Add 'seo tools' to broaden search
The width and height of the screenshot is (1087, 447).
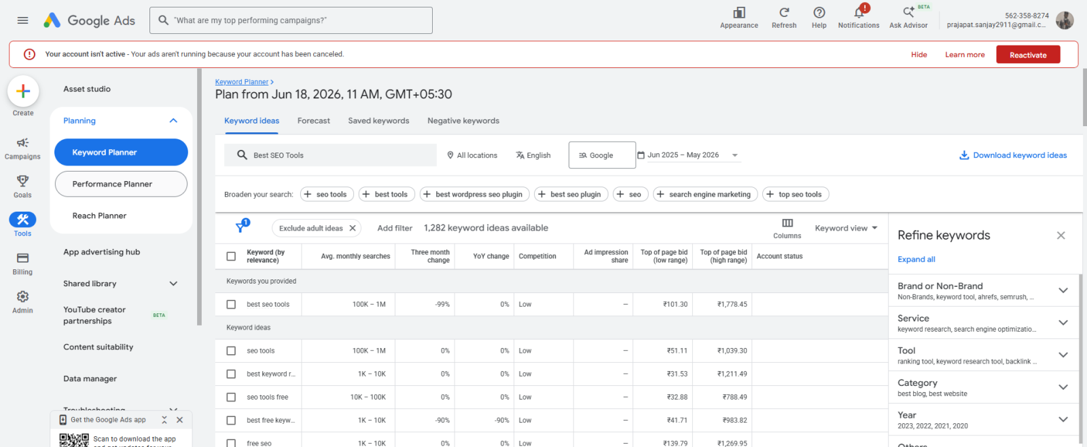325,194
